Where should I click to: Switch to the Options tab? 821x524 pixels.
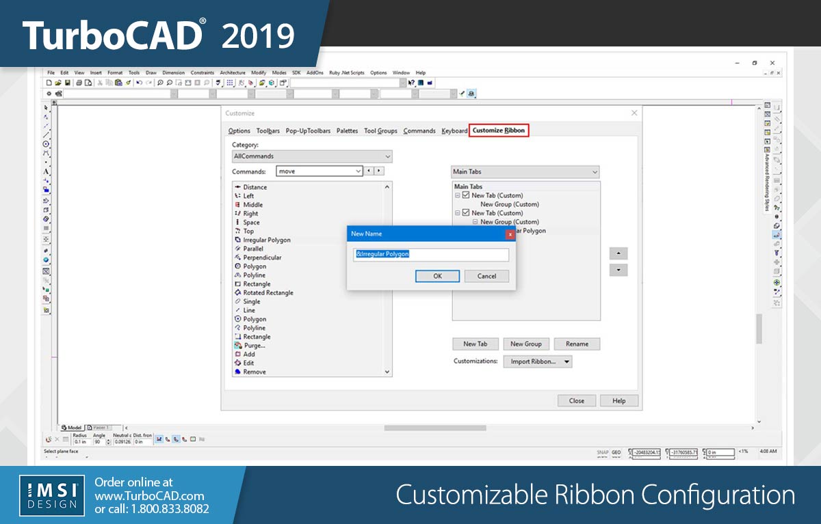[239, 130]
